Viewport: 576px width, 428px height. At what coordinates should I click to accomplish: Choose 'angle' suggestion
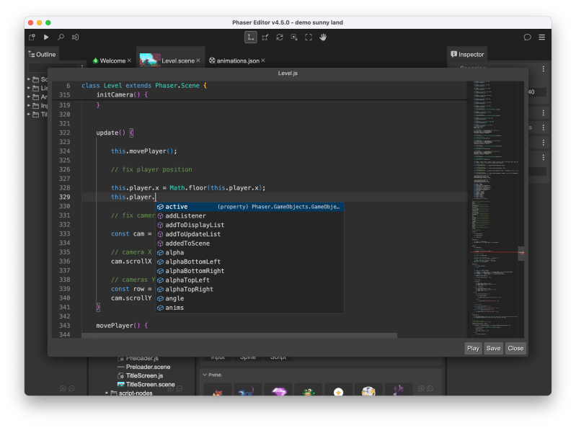250,298
